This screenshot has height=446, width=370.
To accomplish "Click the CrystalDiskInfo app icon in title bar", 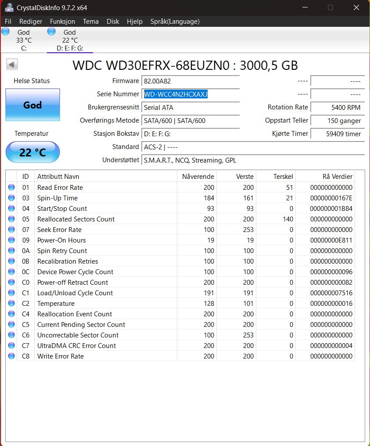I will point(9,7).
